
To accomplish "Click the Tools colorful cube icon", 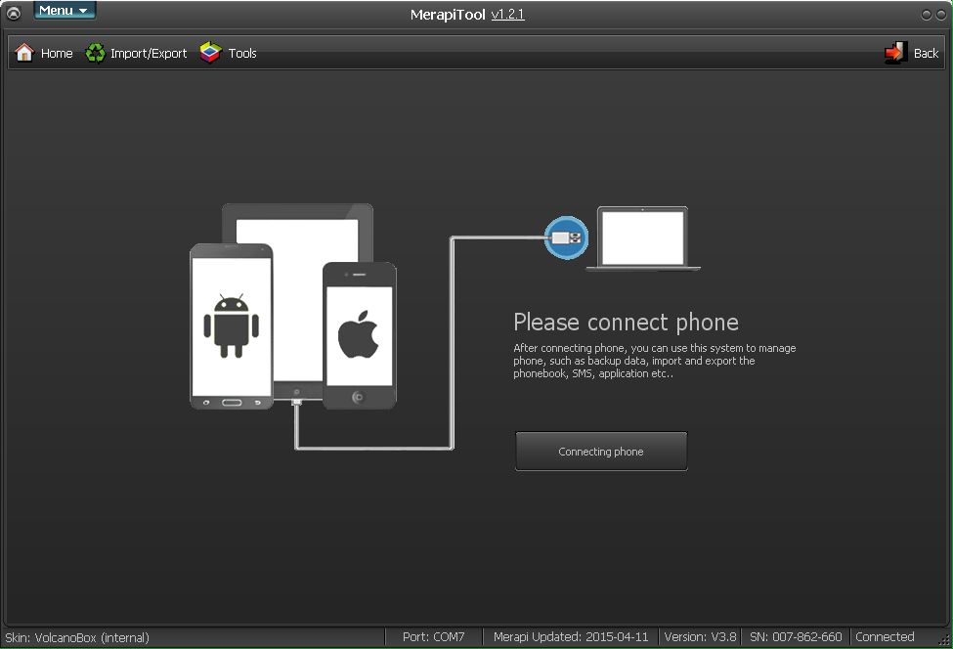I will [x=210, y=53].
